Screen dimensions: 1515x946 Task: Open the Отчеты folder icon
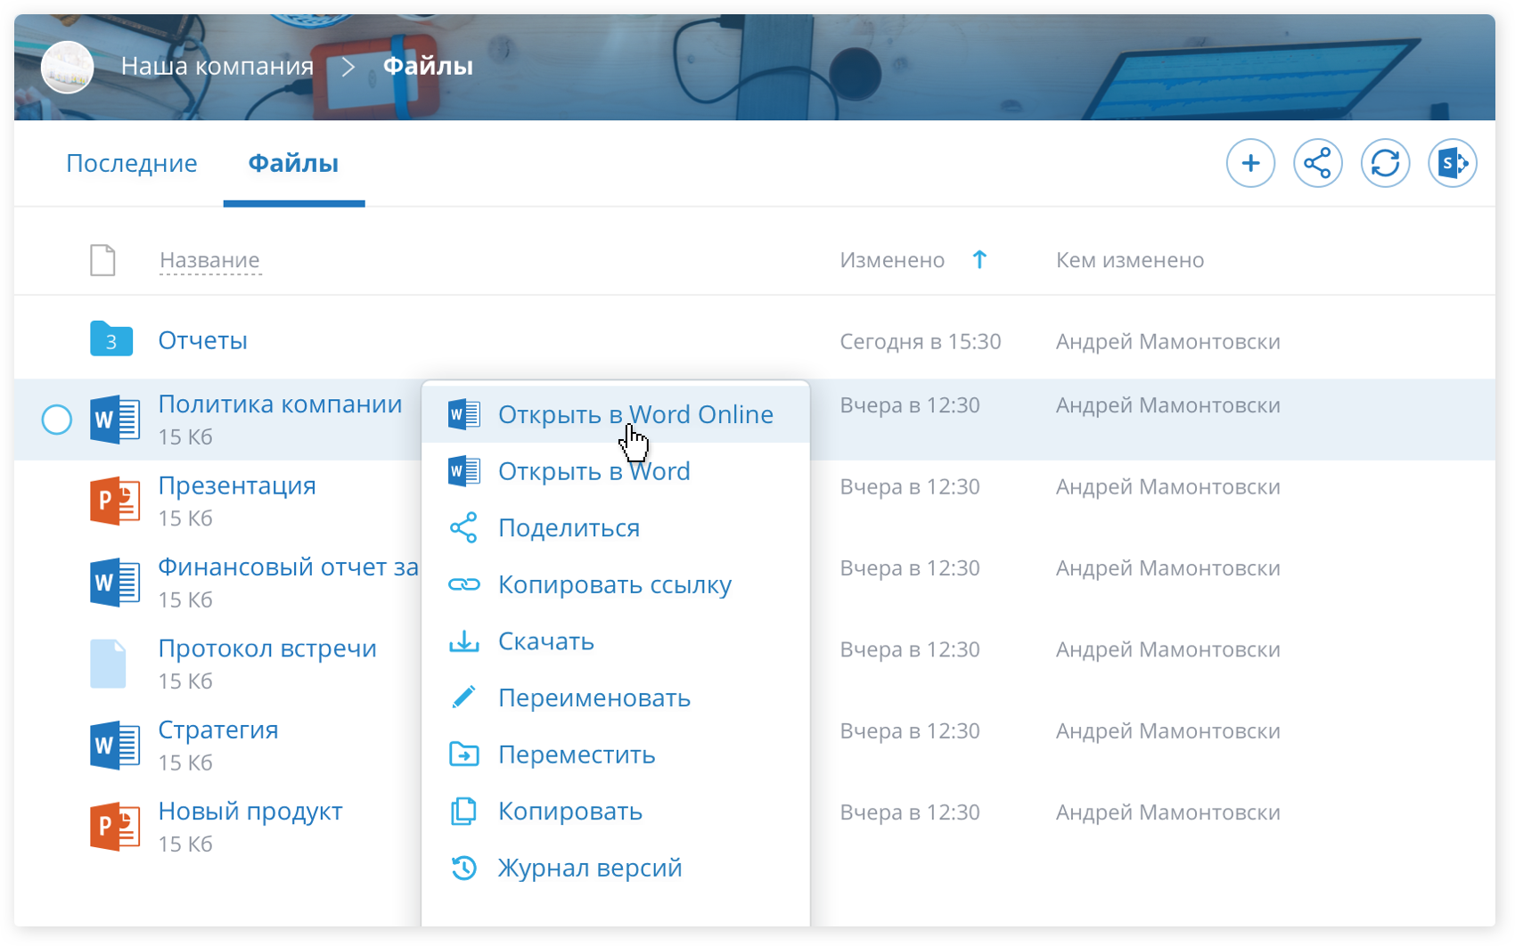coord(111,340)
